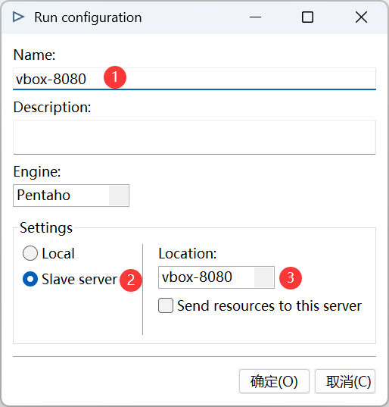Click the red annotation badge numbered 2
The width and height of the screenshot is (389, 407).
131,280
